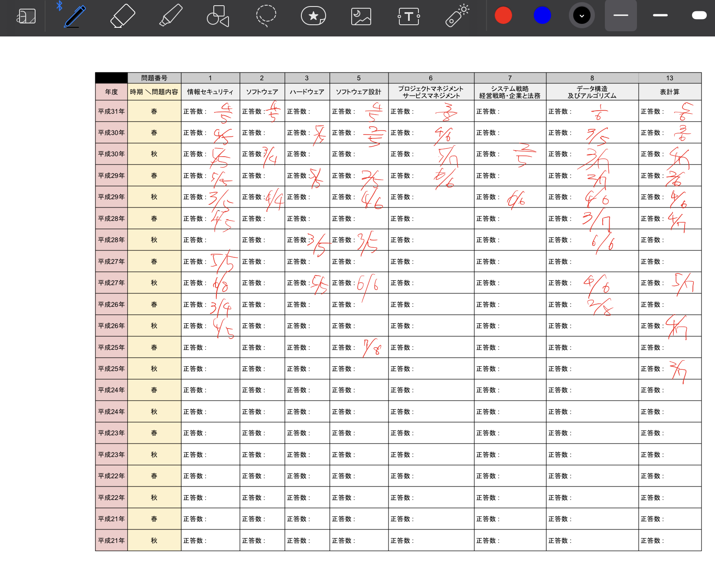Enable the Laser pointer tool
This screenshot has width=715, height=562.
pos(457,16)
